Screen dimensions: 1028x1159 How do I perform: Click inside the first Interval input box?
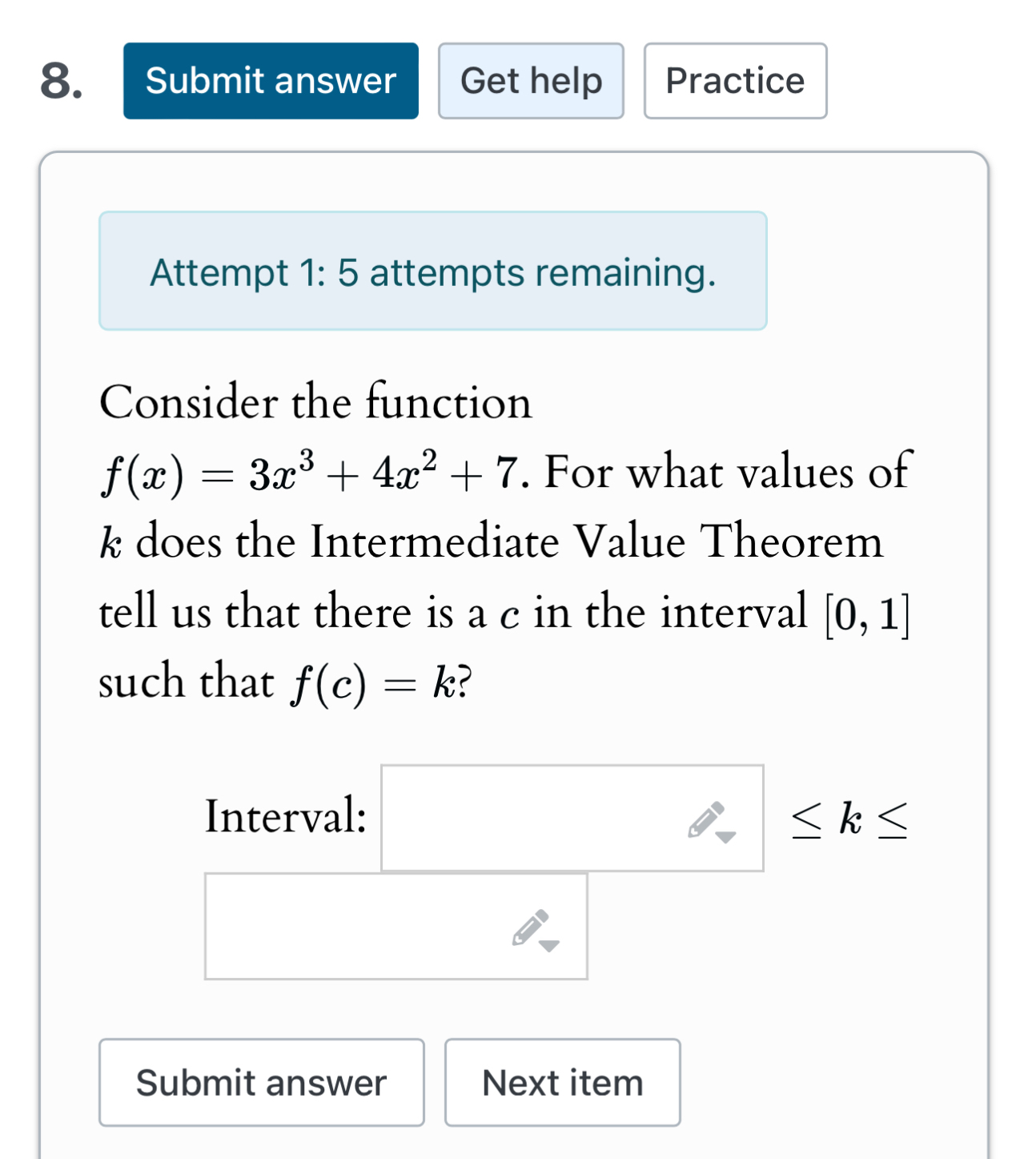tap(520, 817)
